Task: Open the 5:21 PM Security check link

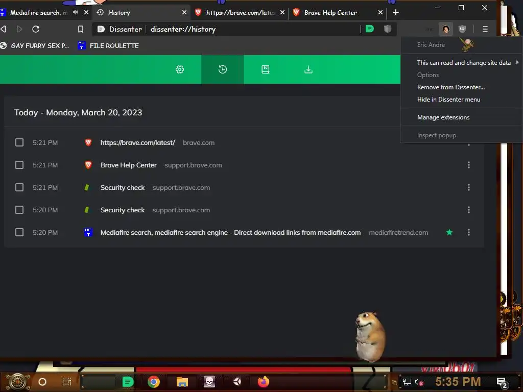Action: click(123, 187)
